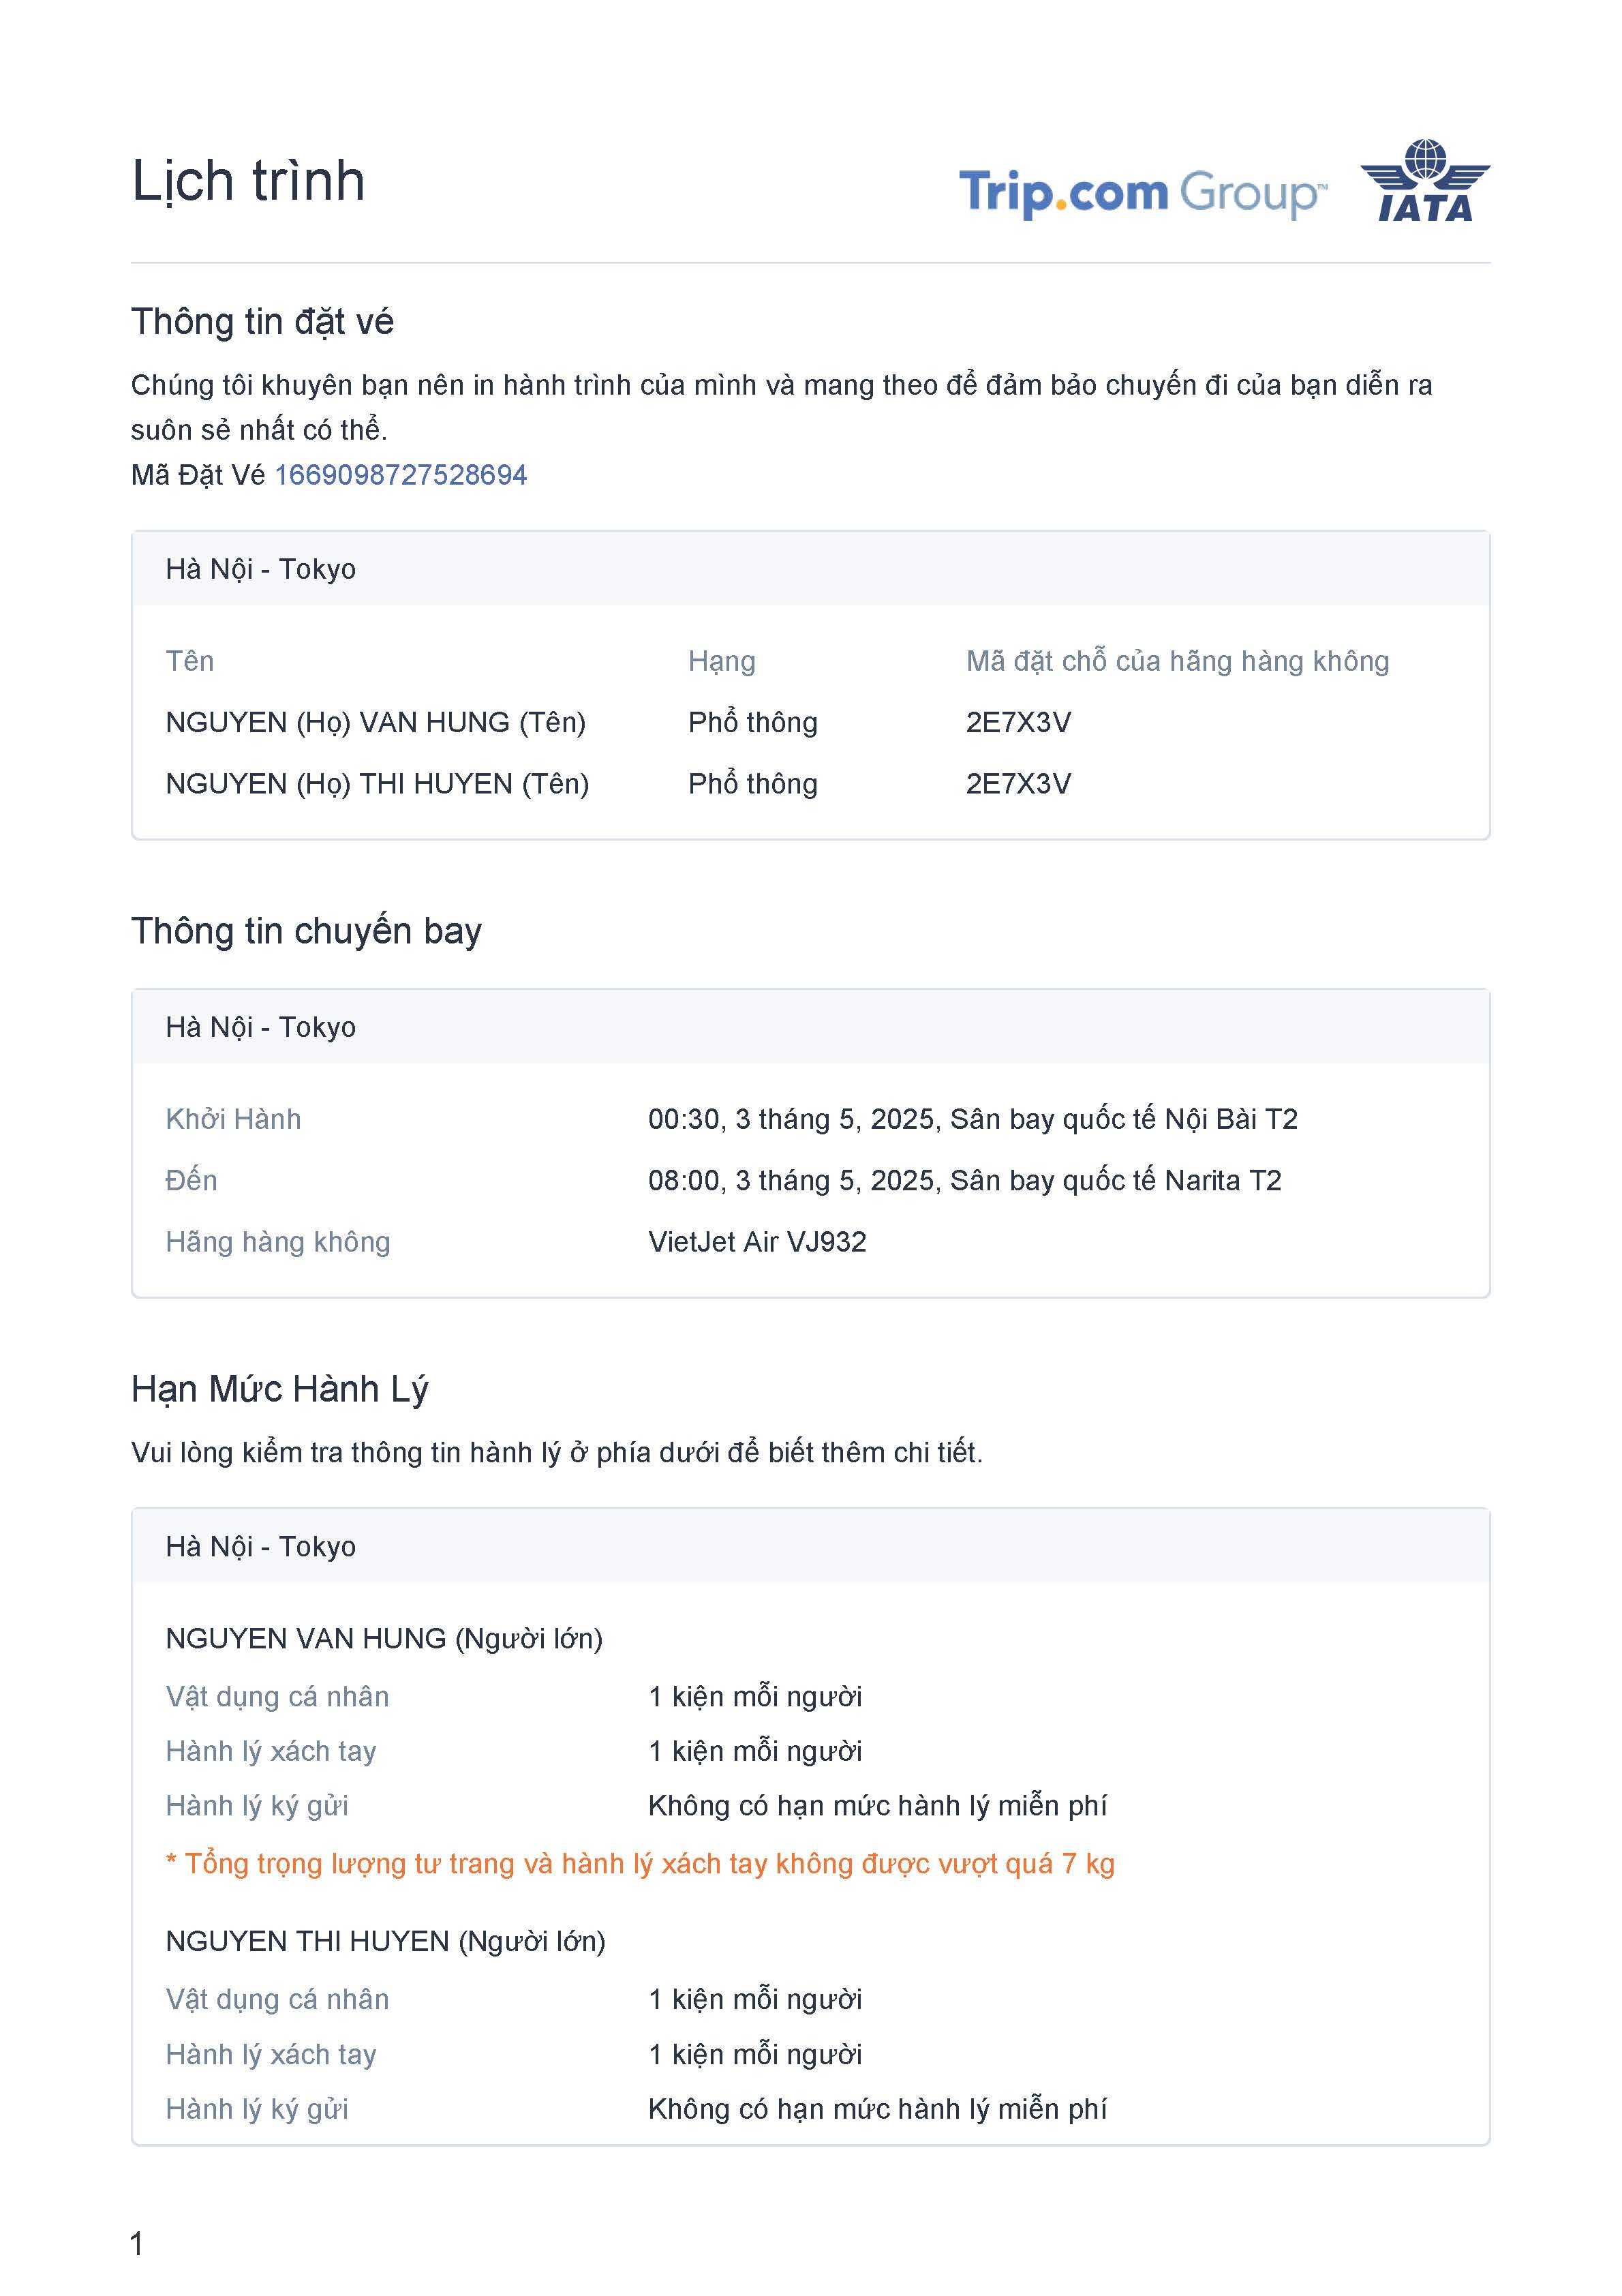The height and width of the screenshot is (2296, 1622).
Task: Click "Phổ thông" class for THI HUYEN
Action: click(752, 783)
